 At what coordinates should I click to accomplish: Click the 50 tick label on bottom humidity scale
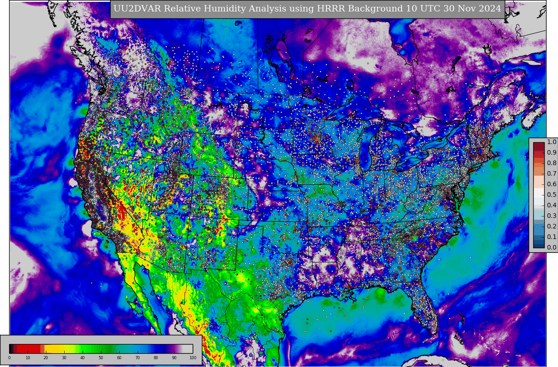pos(101,358)
